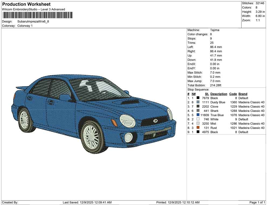Select the Dusty Blue color chip
Image resolution: width=267 pixels, height=205 pixels.
198,102
